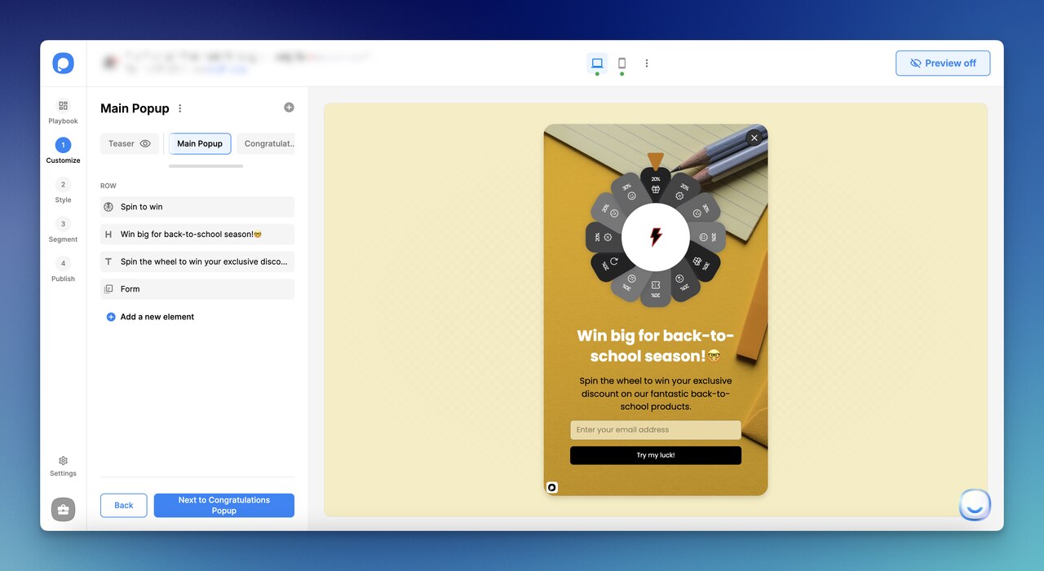Image resolution: width=1044 pixels, height=571 pixels.
Task: Click Add a new element
Action: tap(150, 317)
